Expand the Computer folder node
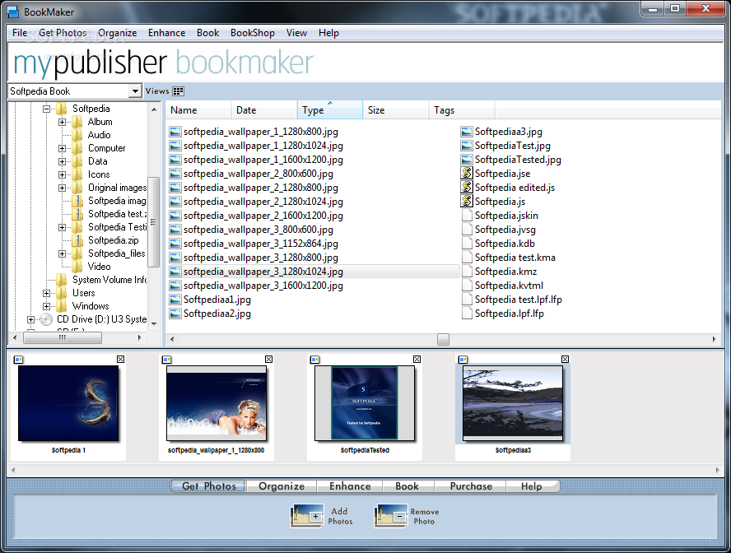The width and height of the screenshot is (731, 553). coord(62,148)
